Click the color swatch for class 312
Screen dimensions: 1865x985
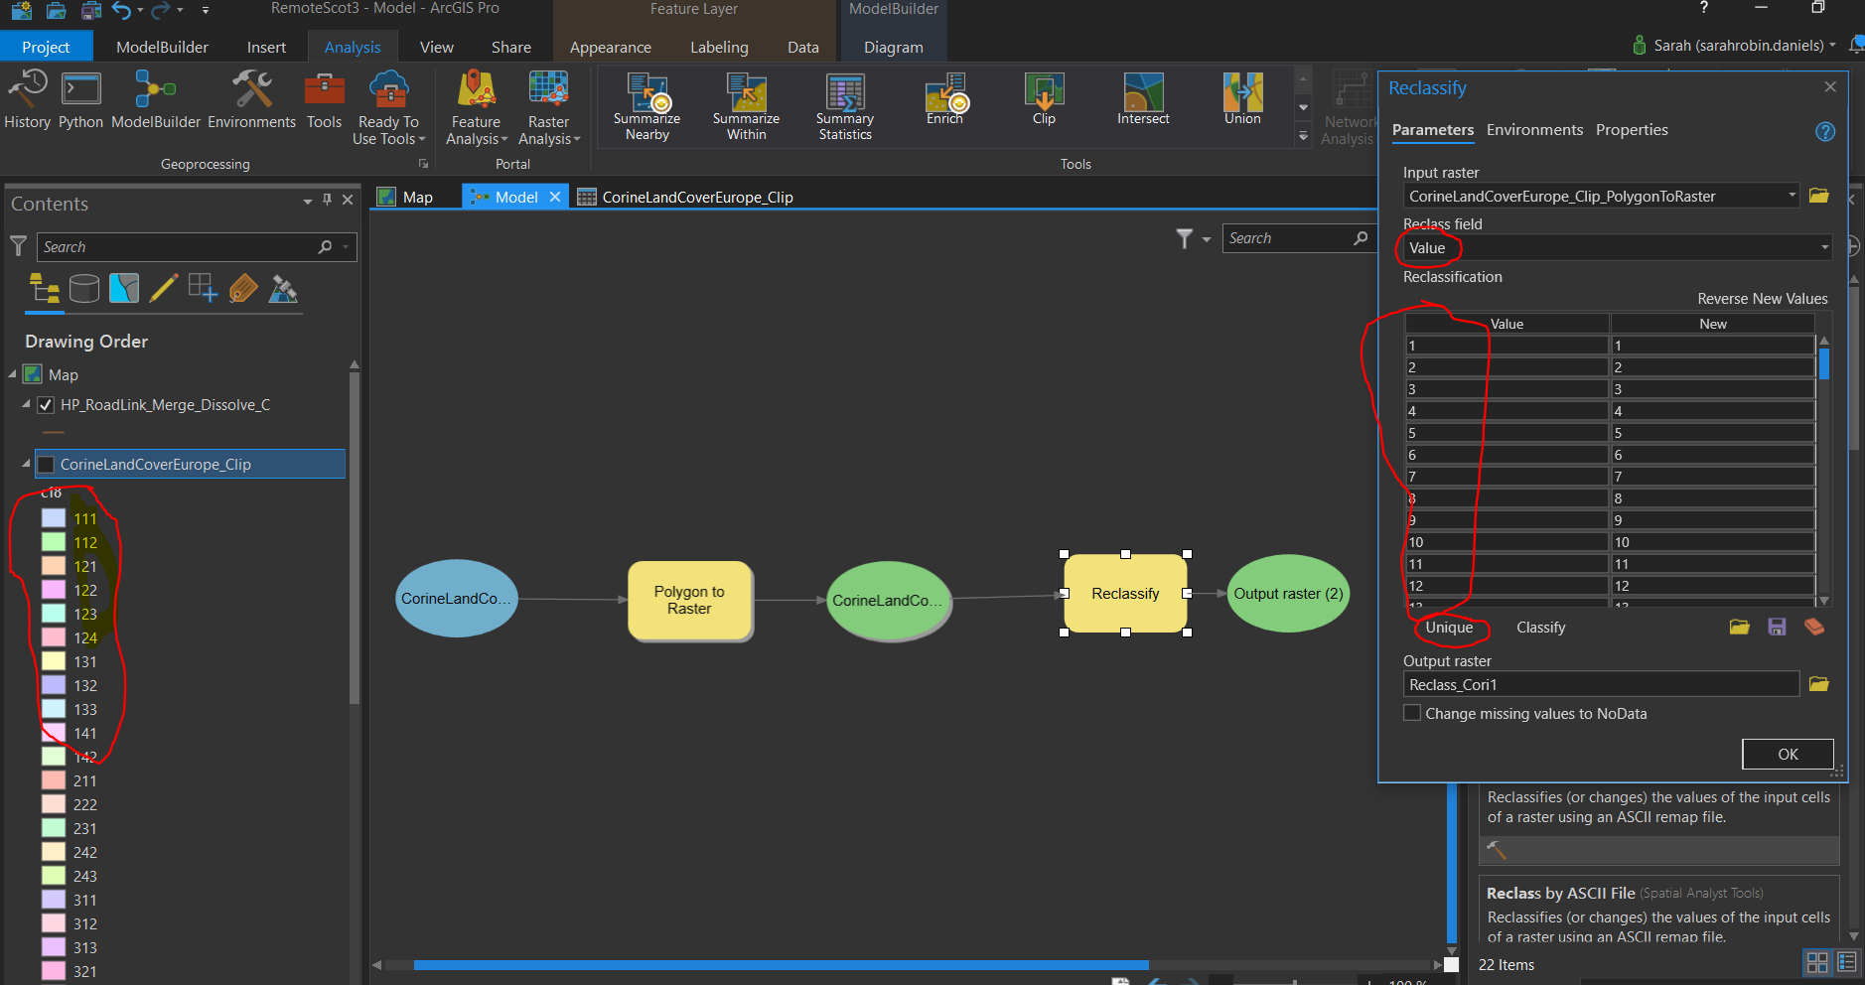(x=54, y=923)
